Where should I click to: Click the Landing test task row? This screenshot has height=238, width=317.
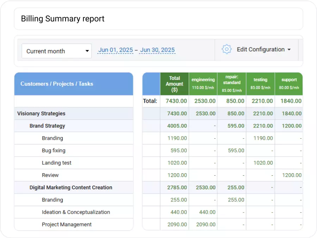(56, 163)
